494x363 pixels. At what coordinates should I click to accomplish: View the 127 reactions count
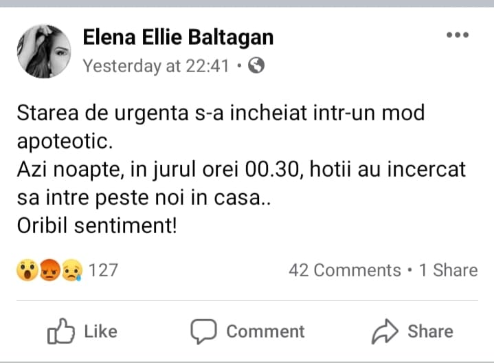[103, 270]
